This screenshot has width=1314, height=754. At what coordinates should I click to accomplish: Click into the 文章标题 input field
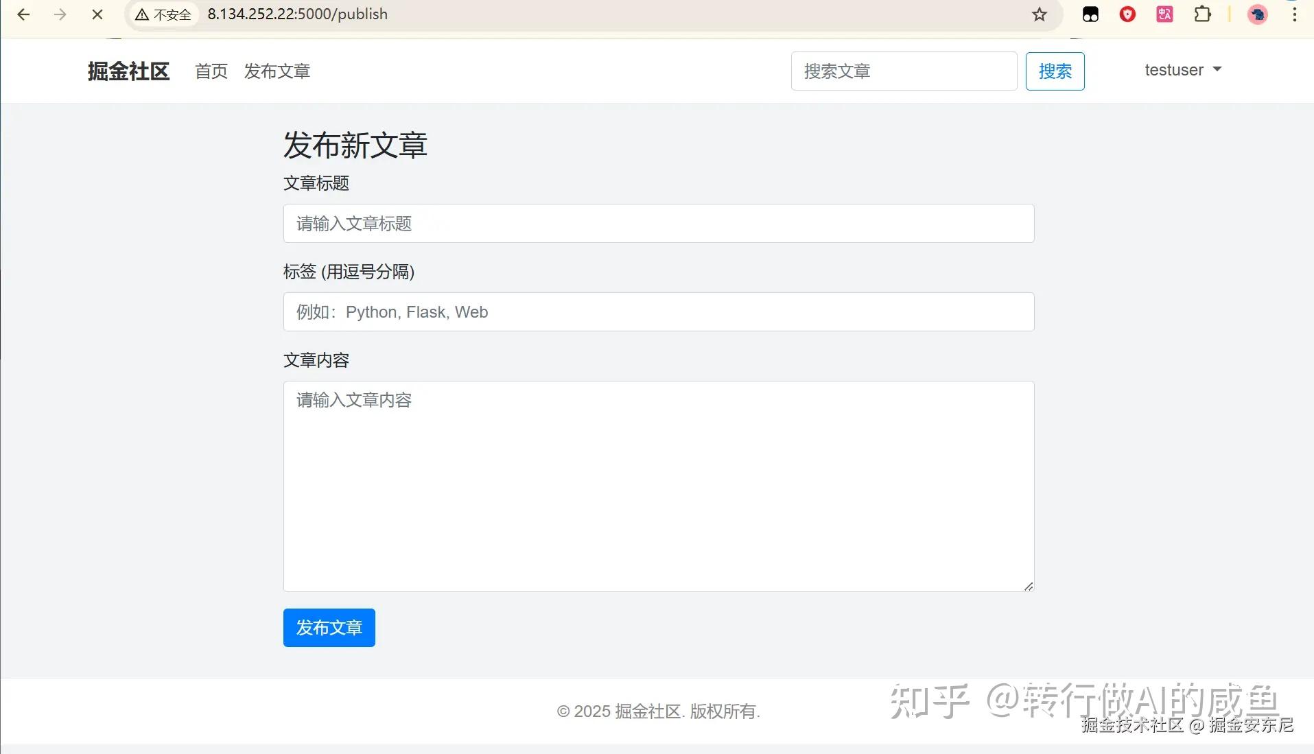point(659,224)
